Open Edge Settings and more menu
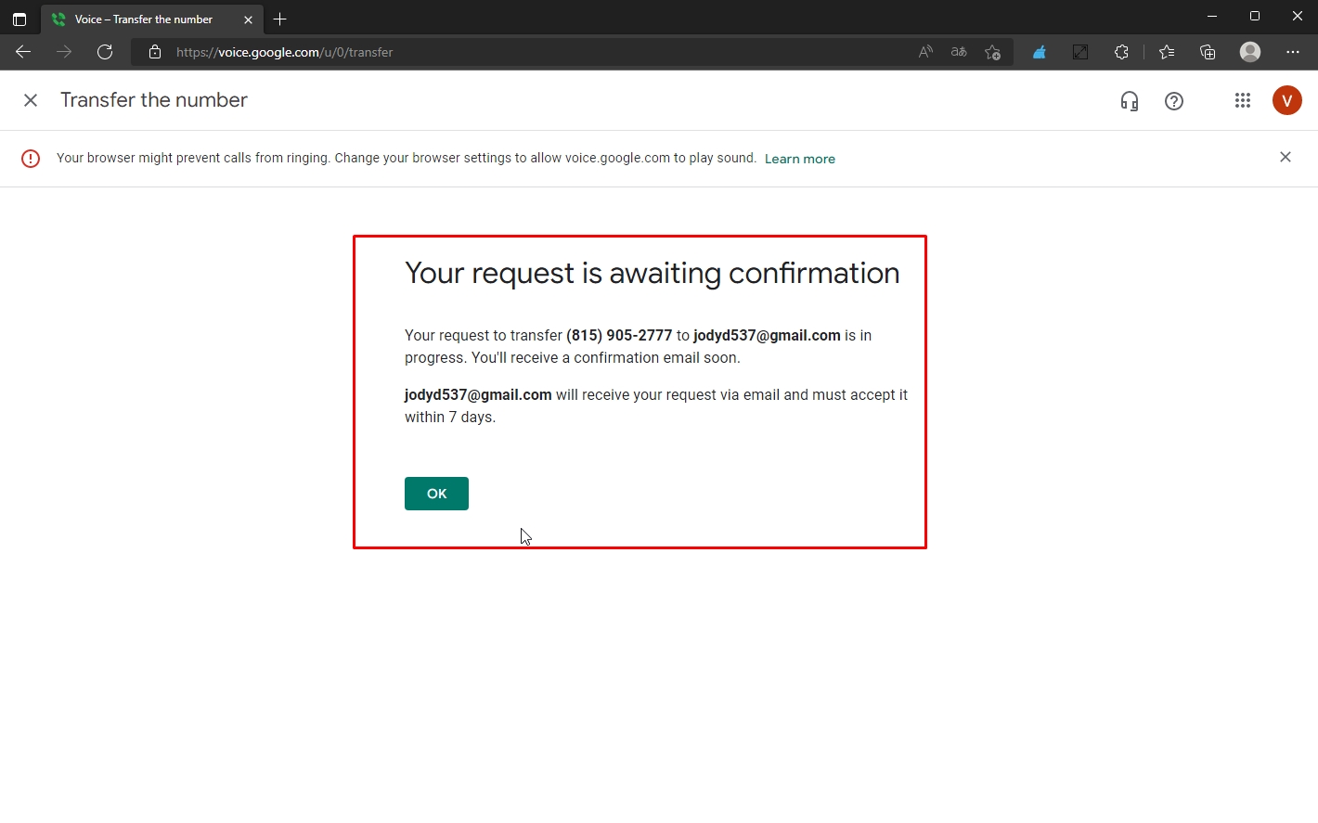 tap(1293, 52)
